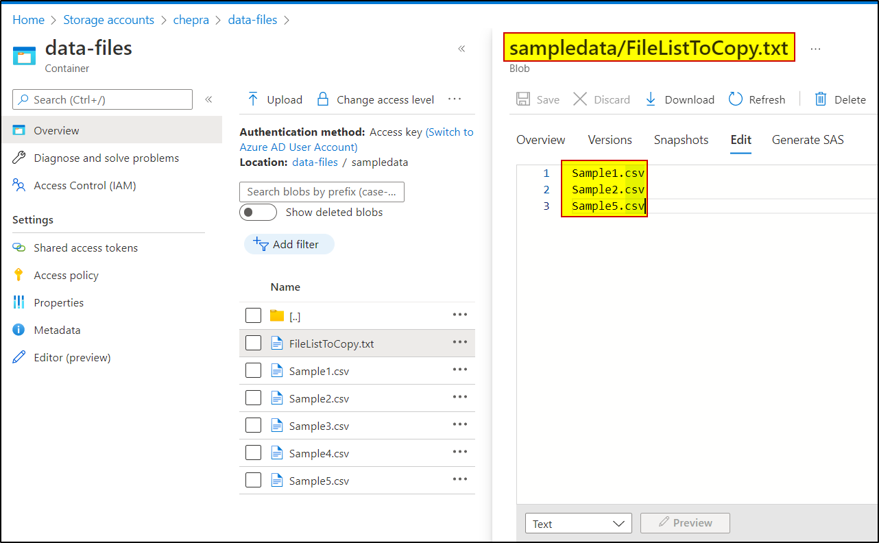Screen dimensions: 879x543
Task: Click the Change access level lock icon
Action: tap(322, 99)
